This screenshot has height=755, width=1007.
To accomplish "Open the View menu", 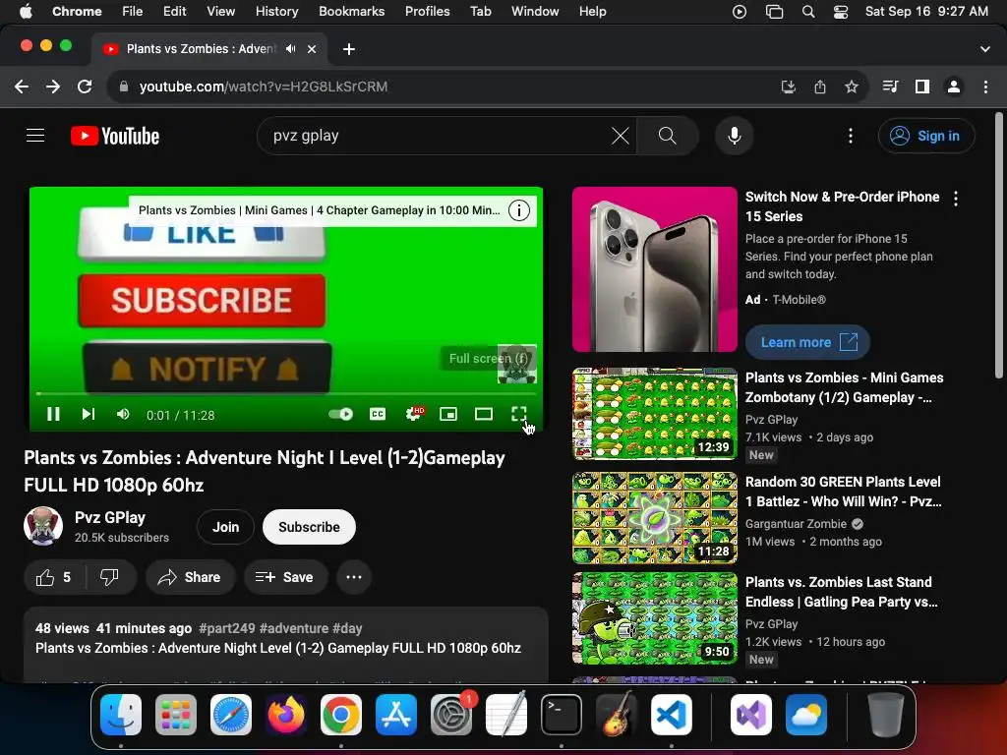I will [x=221, y=11].
